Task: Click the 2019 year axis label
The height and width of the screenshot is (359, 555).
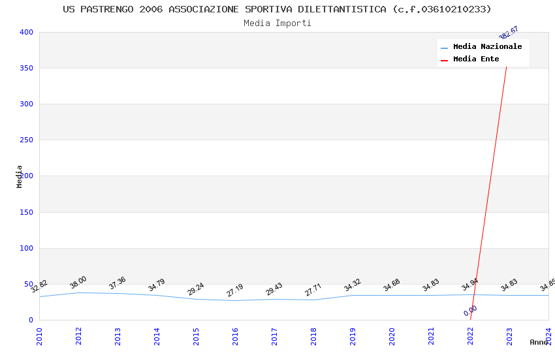Action: point(353,336)
